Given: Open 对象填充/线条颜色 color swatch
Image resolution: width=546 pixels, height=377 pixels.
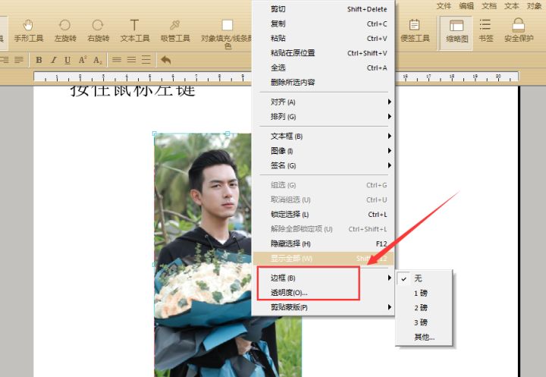Looking at the screenshot, I should click(227, 33).
